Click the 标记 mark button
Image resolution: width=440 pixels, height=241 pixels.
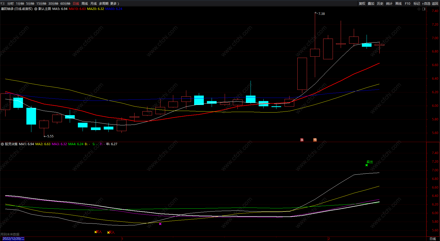tap(417, 4)
